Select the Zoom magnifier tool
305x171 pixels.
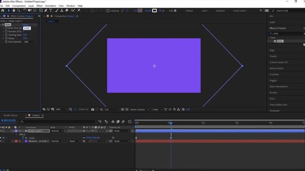tap(19, 10)
